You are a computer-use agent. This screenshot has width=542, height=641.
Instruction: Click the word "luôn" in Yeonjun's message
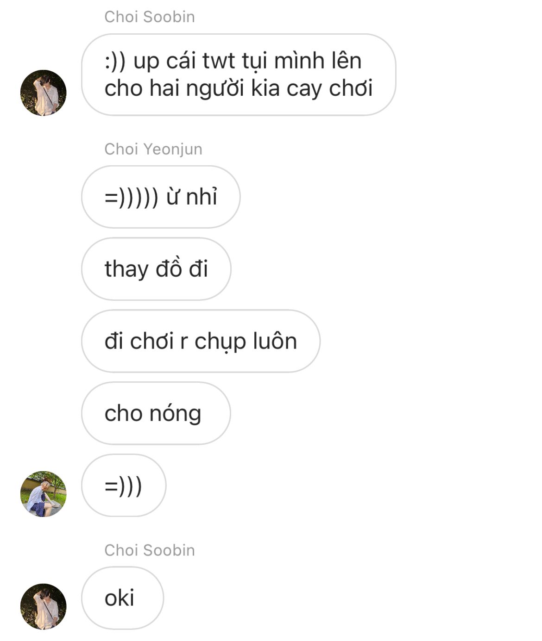pos(275,341)
